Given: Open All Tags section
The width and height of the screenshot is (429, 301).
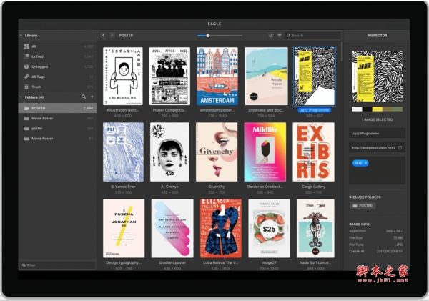Looking at the screenshot, I should pos(57,77).
